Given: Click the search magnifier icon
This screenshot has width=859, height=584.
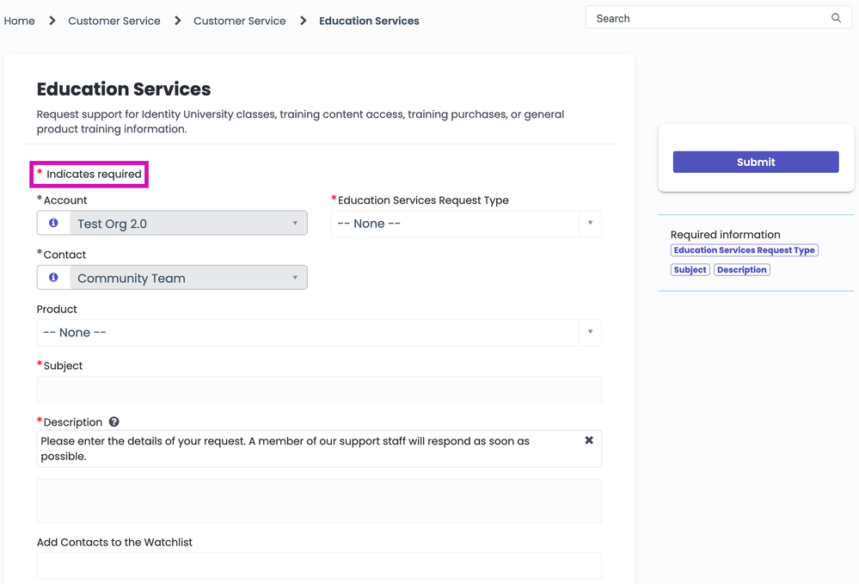Looking at the screenshot, I should tap(836, 18).
